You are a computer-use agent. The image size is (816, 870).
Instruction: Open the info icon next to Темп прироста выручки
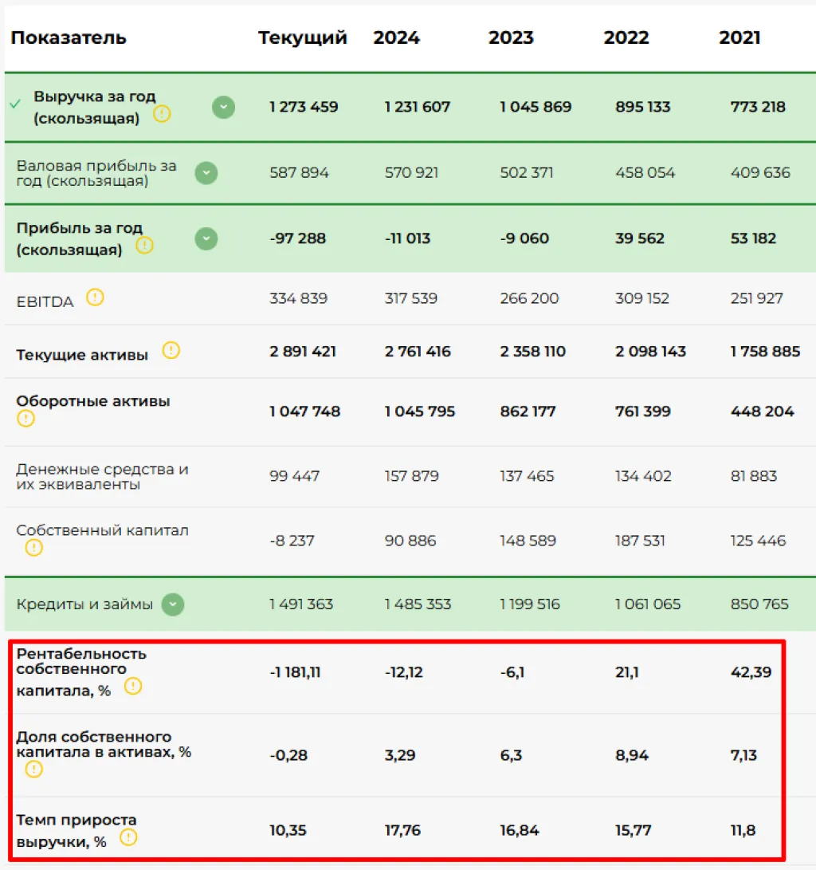pos(128,837)
